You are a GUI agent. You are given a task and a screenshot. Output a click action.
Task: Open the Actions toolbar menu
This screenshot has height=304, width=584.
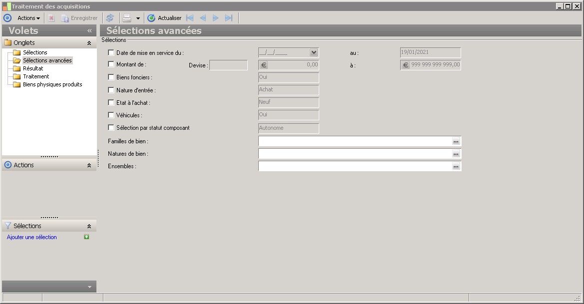coord(28,18)
